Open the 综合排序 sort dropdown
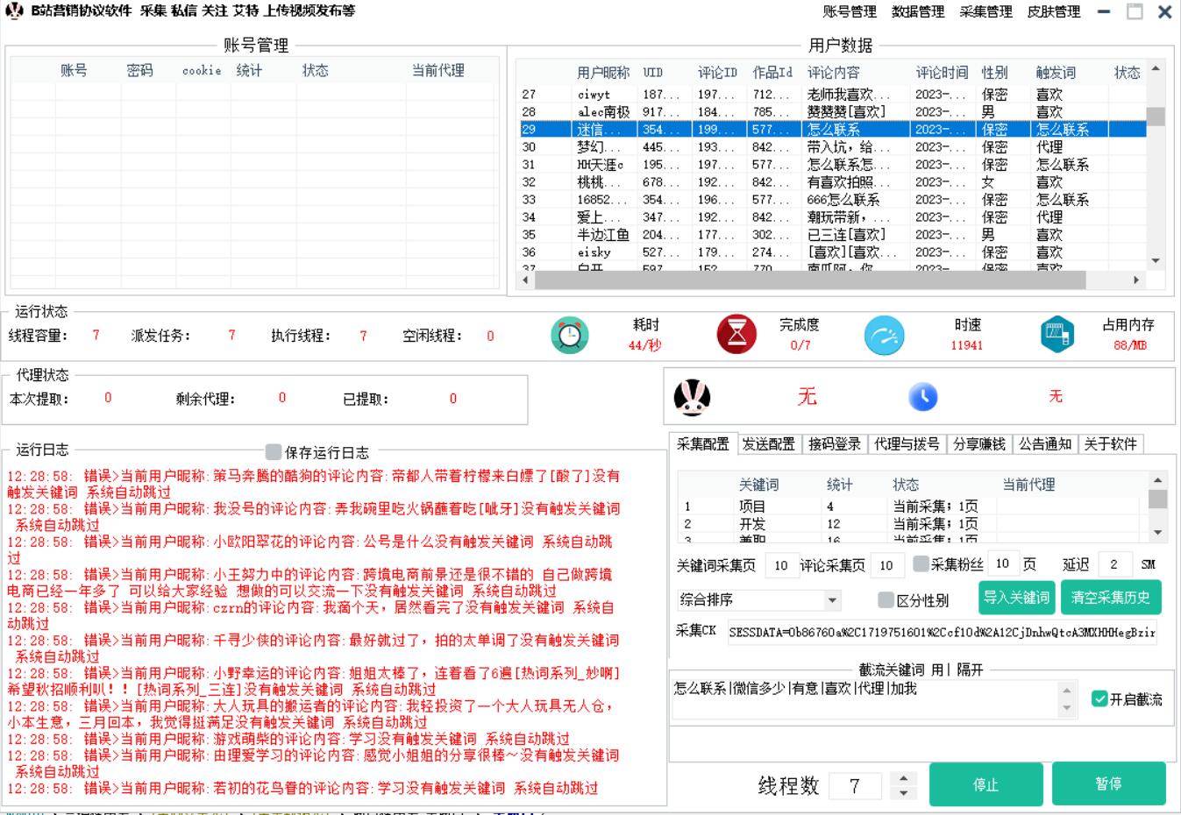Screen dimensions: 1181x815 pyautogui.click(x=831, y=600)
